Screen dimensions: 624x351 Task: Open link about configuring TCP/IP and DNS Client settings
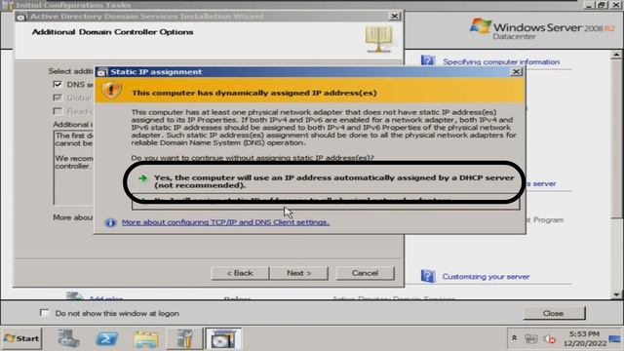[x=225, y=222]
